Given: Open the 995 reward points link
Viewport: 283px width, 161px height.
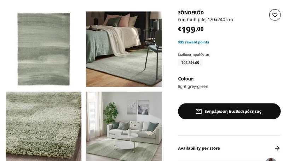Looking at the screenshot, I should (x=193, y=42).
